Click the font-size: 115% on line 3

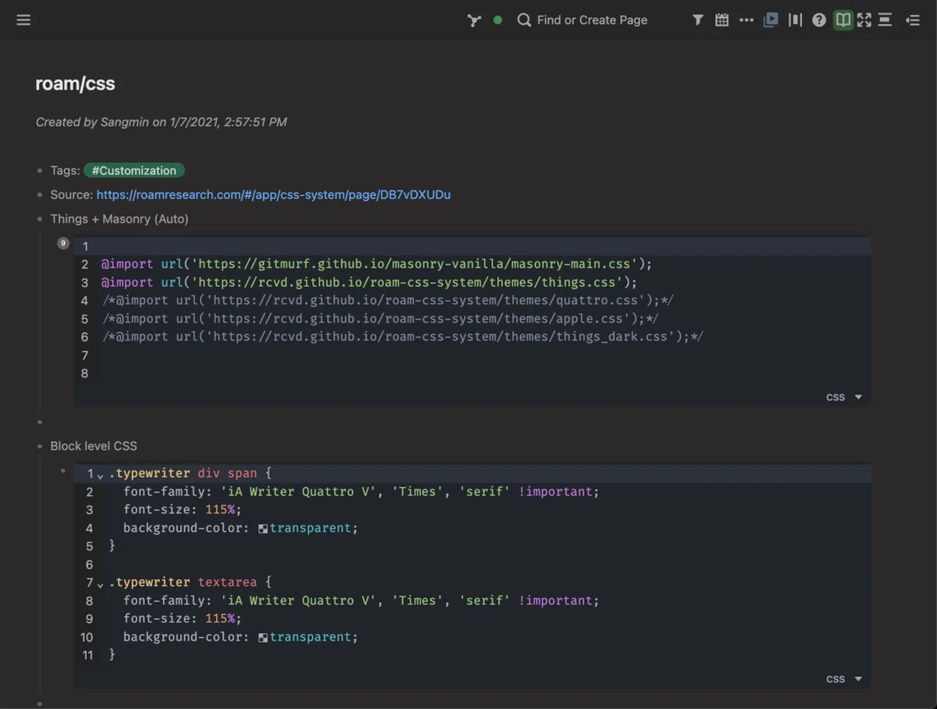[183, 510]
